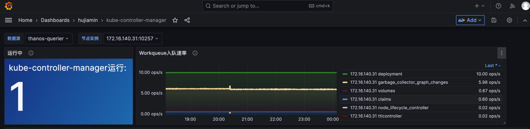Screen dimensions: 530x129
Task: Click blue claims color swatch
Action: pyautogui.click(x=345, y=99)
